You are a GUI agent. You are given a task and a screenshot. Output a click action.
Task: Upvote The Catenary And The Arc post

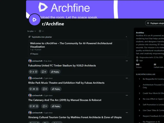pos(30,106)
